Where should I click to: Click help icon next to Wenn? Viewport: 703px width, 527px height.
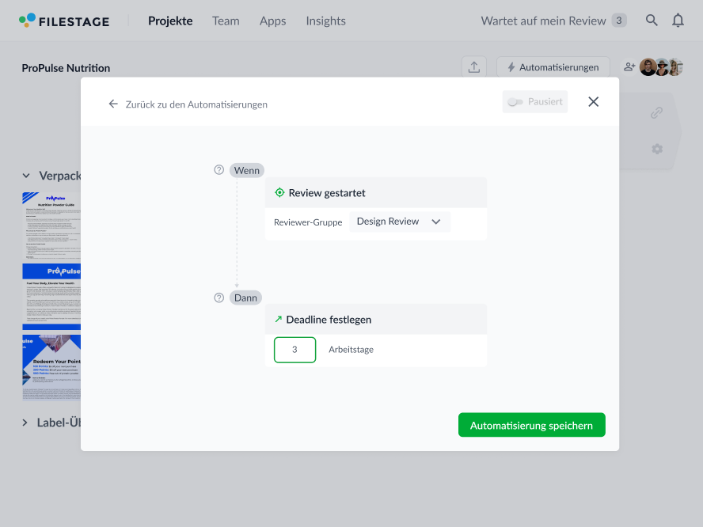point(219,170)
